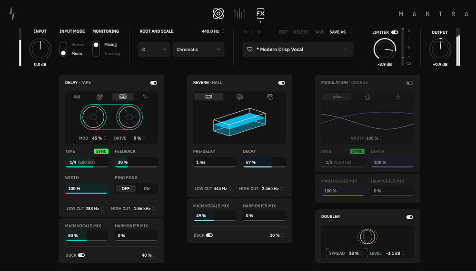The height and width of the screenshot is (271, 476).
Task: Enable the Modulation Chorus effect
Action: (409, 83)
